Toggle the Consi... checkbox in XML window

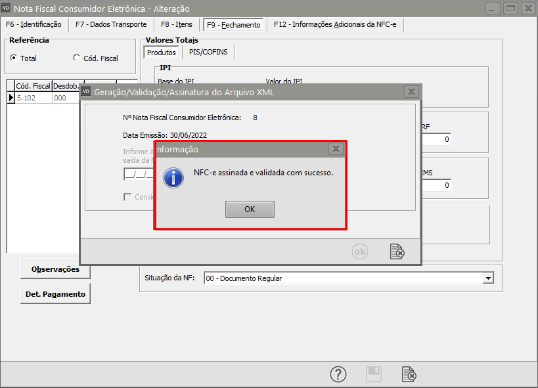[127, 197]
